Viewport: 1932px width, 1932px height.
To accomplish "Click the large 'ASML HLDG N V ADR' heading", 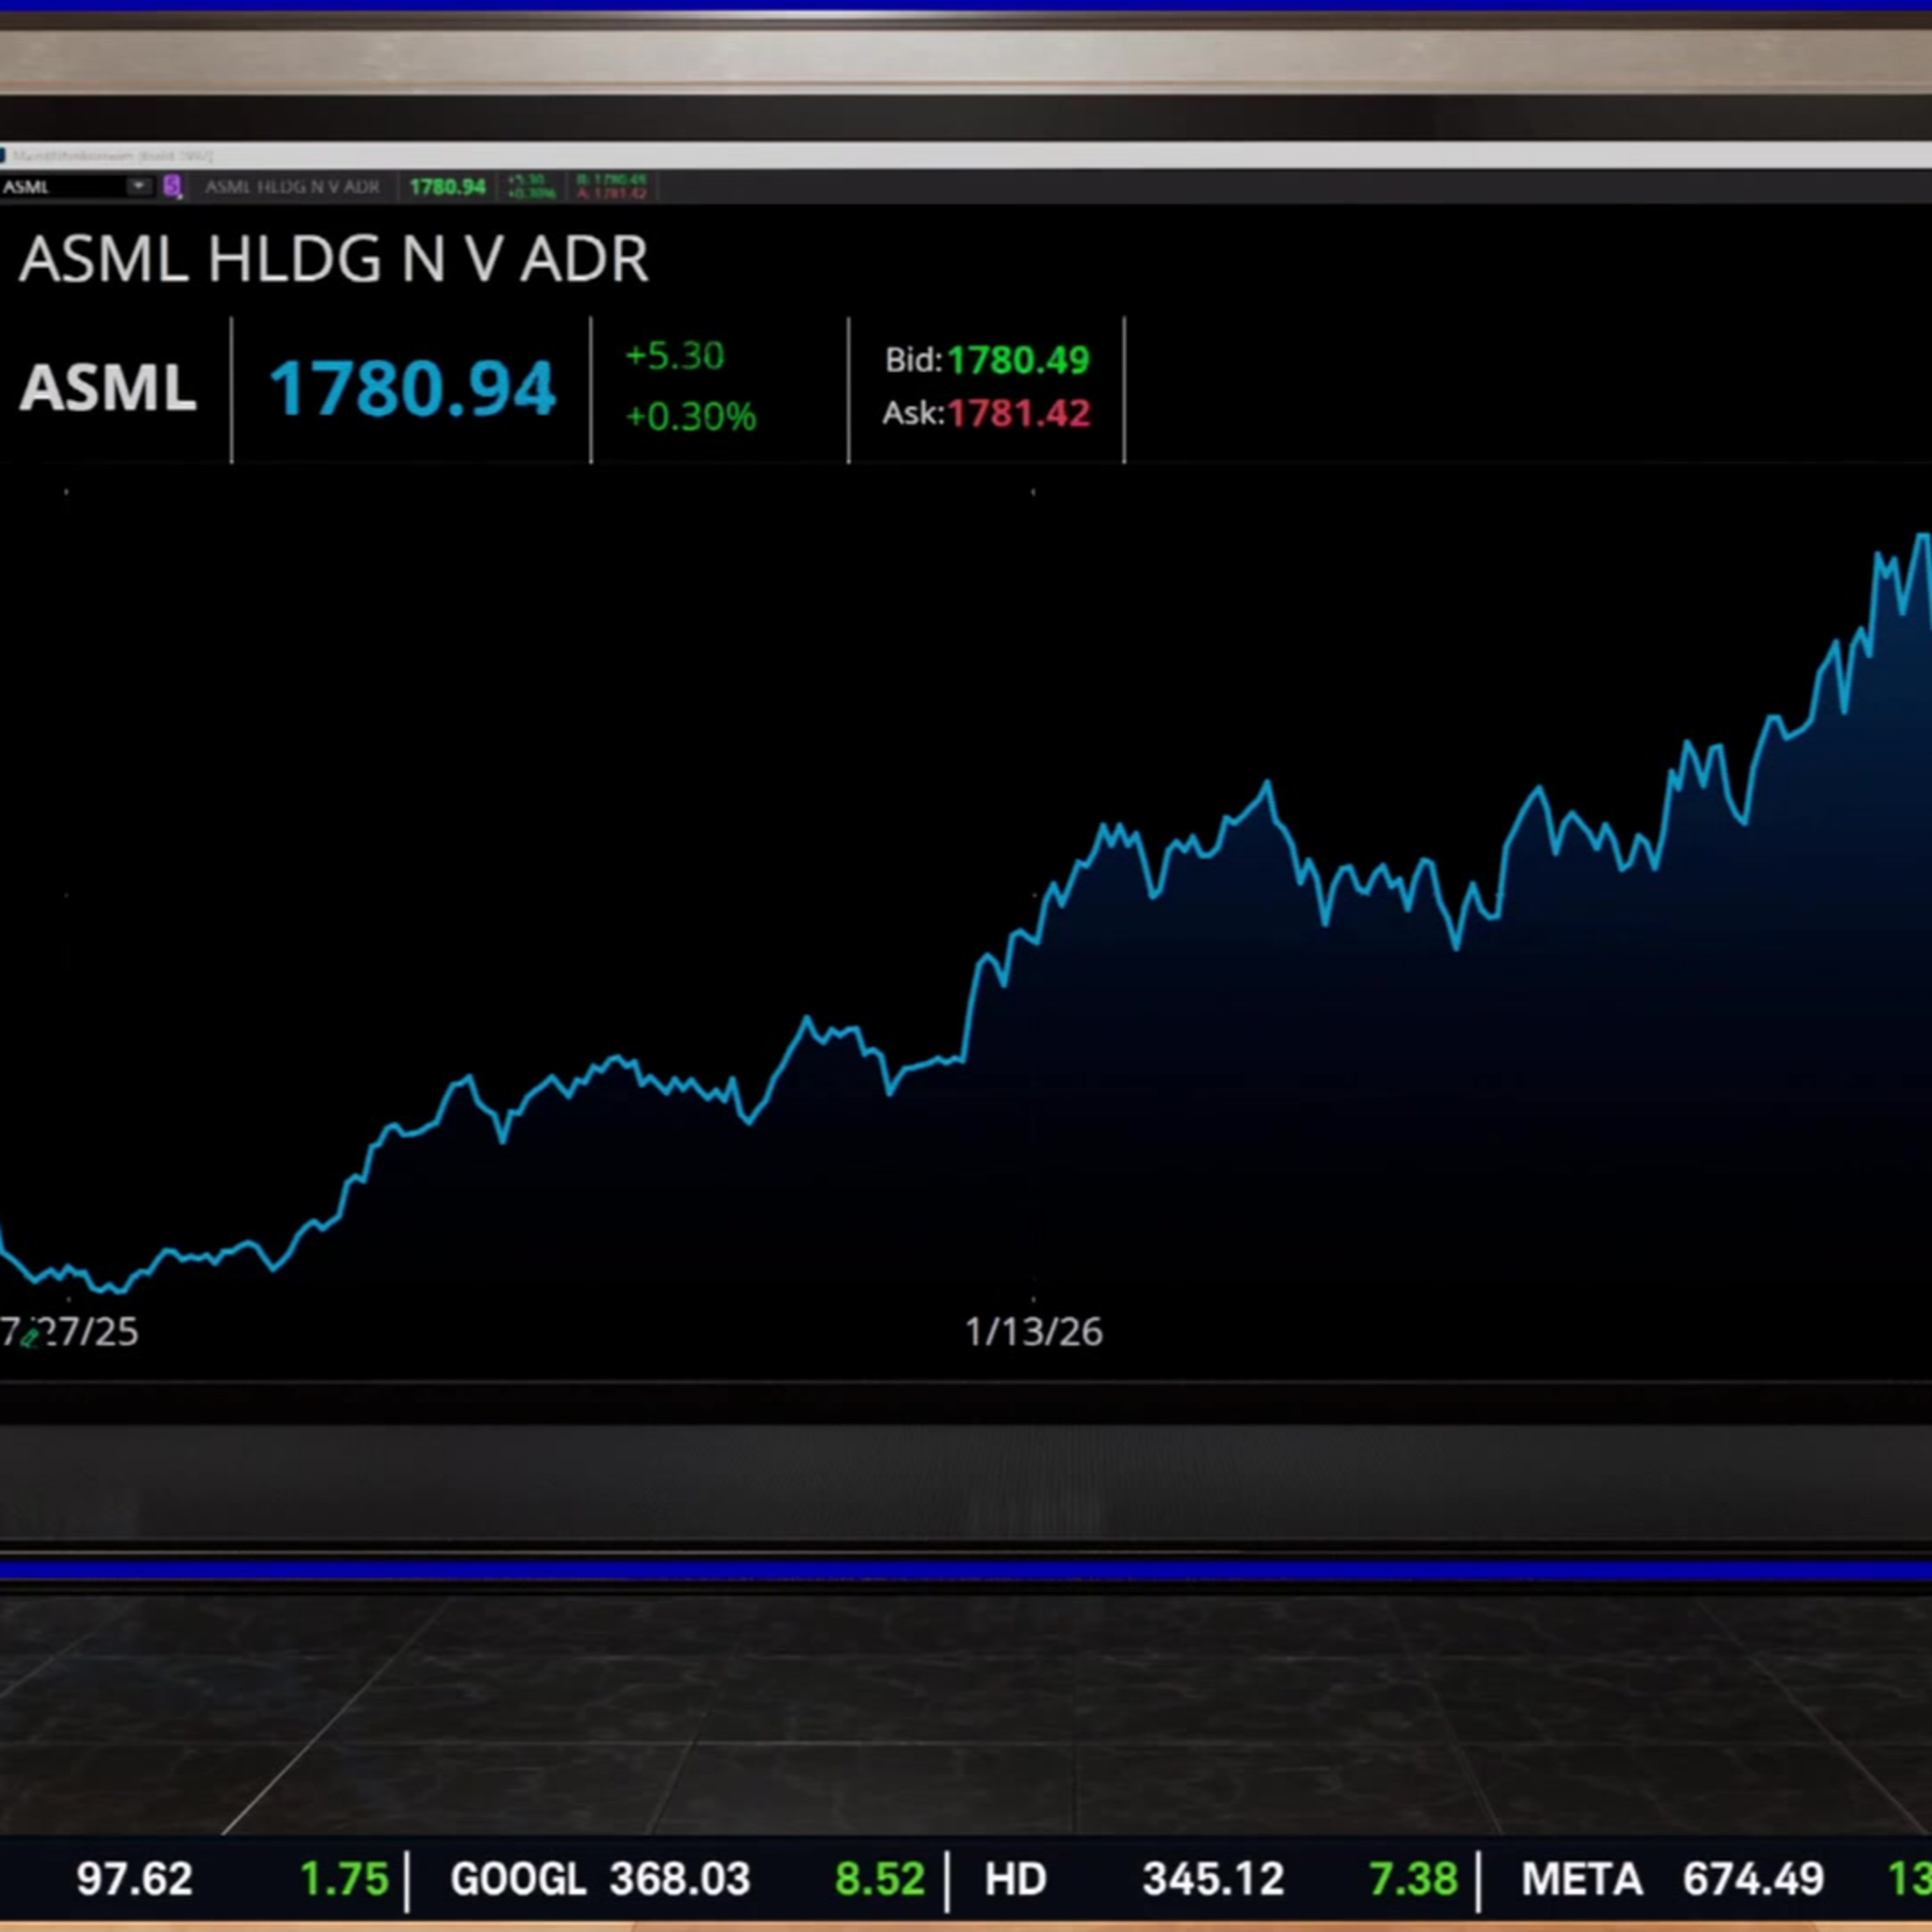I will tap(334, 260).
